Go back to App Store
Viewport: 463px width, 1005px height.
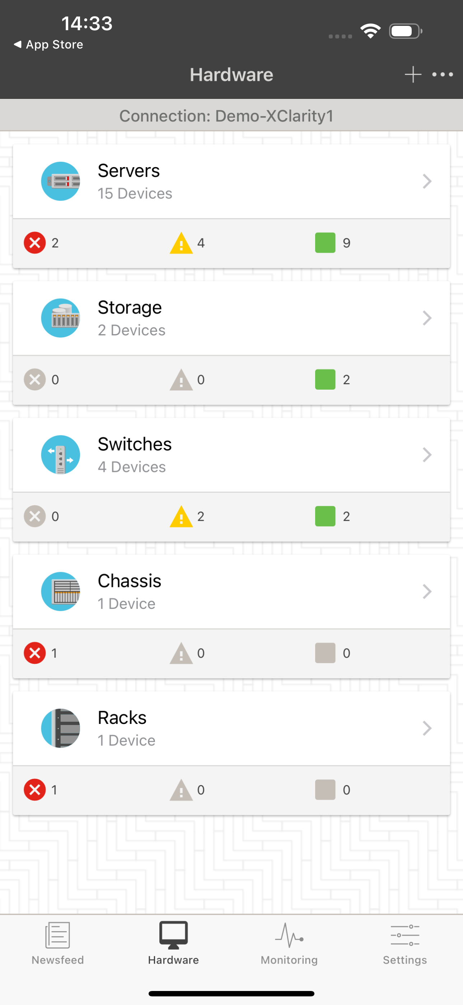(49, 45)
